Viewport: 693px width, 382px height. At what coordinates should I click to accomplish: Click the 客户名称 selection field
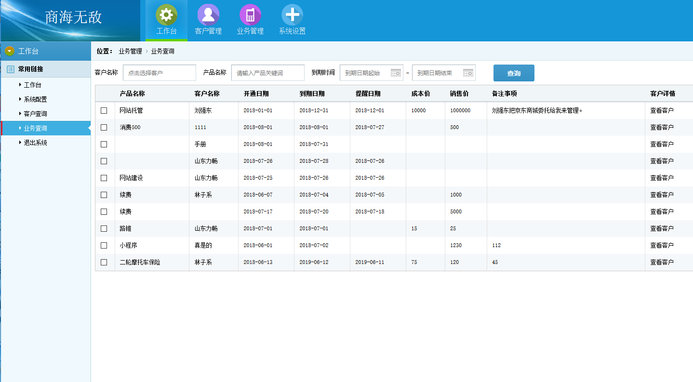point(159,73)
